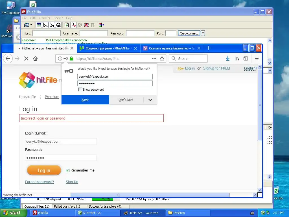This screenshot has width=289, height=217.
Task: Click Forgot password? link
Action: pyautogui.click(x=40, y=182)
